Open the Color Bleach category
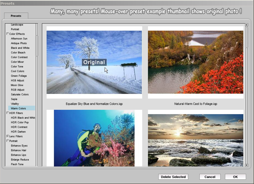Screen dimensions: 254x184 pos(18,53)
